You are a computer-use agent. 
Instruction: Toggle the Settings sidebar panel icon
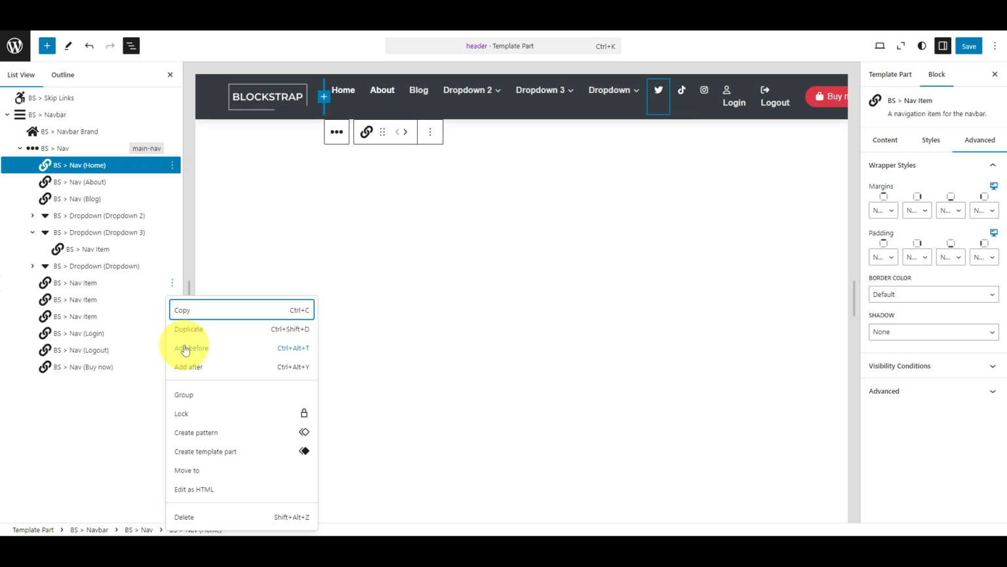click(x=943, y=46)
